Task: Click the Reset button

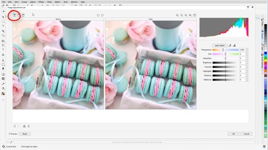Action: tap(25, 134)
